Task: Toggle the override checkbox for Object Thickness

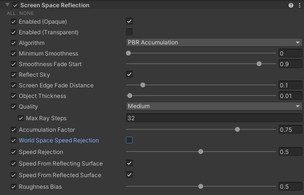Action: (x=14, y=96)
